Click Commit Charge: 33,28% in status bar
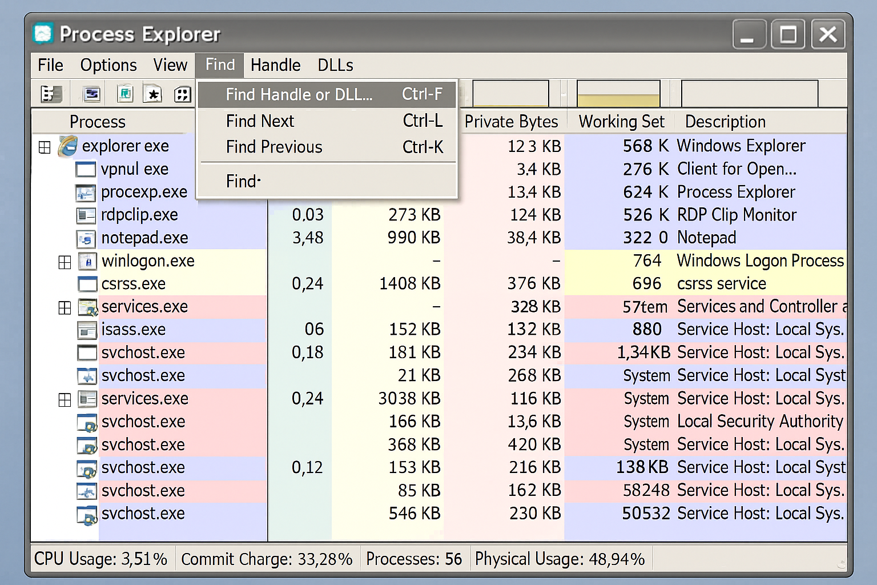Viewport: 877px width, 585px height. (x=267, y=559)
